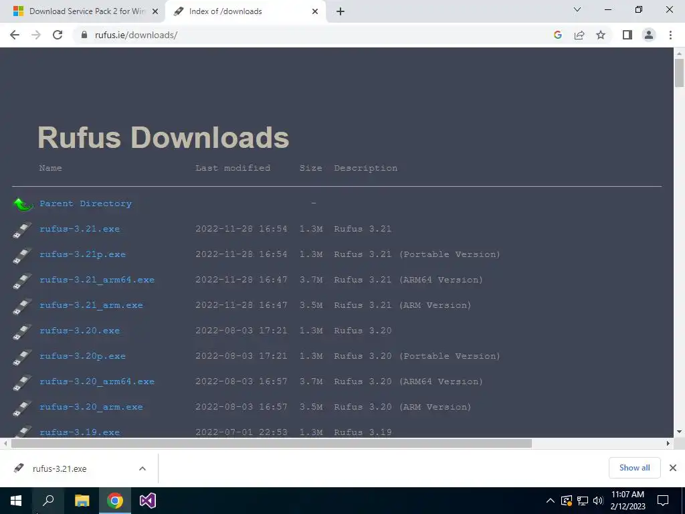Expand options chevron for rufus-3.21.exe download
Image resolution: width=685 pixels, height=514 pixels.
tap(142, 468)
